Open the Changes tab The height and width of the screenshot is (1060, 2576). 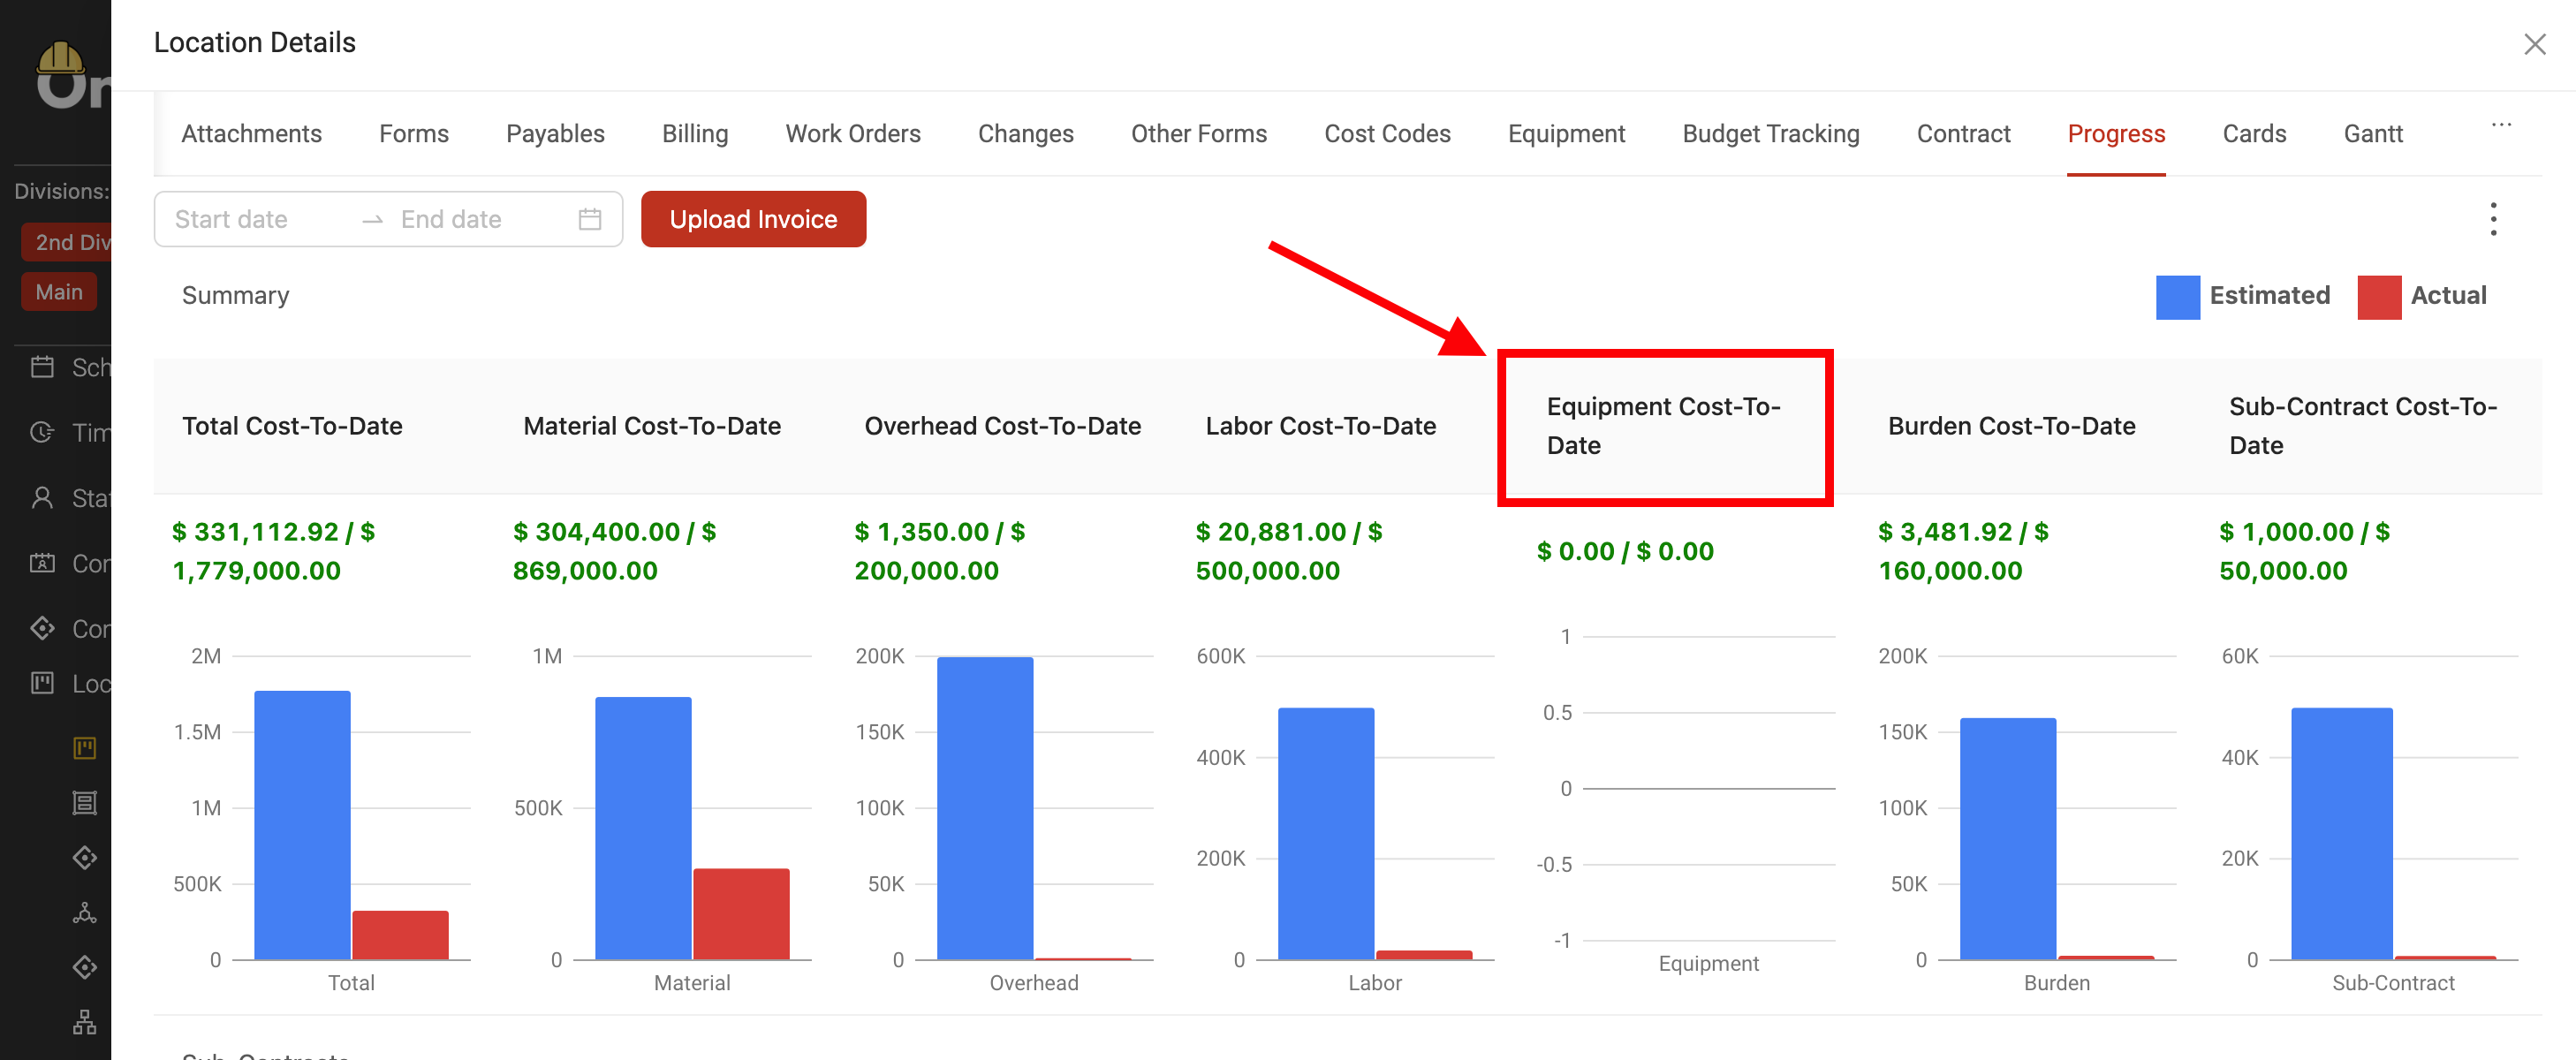pos(1026,134)
